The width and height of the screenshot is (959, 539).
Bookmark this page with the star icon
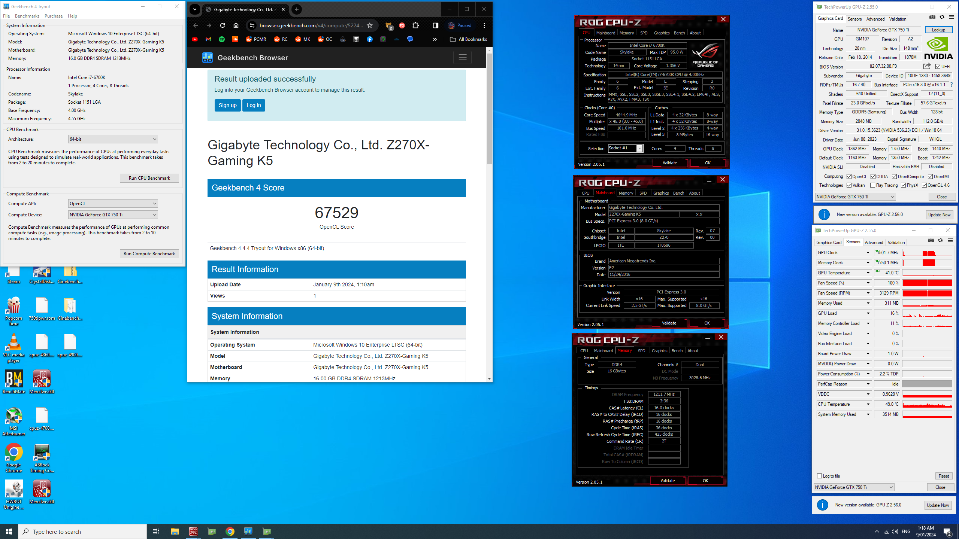coord(370,25)
